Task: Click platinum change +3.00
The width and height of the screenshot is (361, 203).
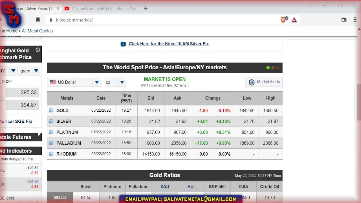Action: point(203,132)
